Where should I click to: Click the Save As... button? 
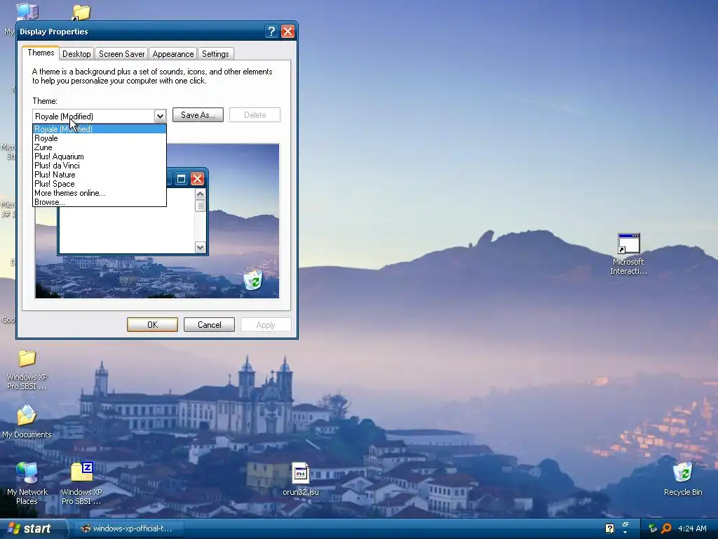(198, 115)
